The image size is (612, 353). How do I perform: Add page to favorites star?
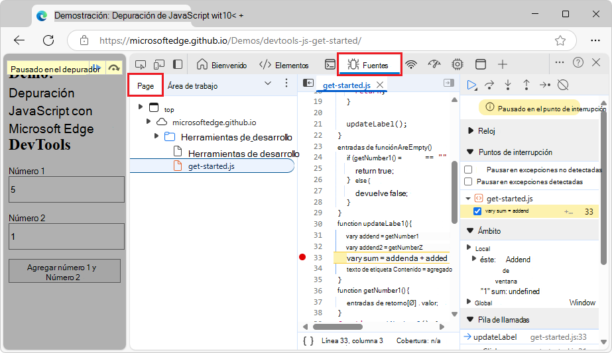coord(560,40)
